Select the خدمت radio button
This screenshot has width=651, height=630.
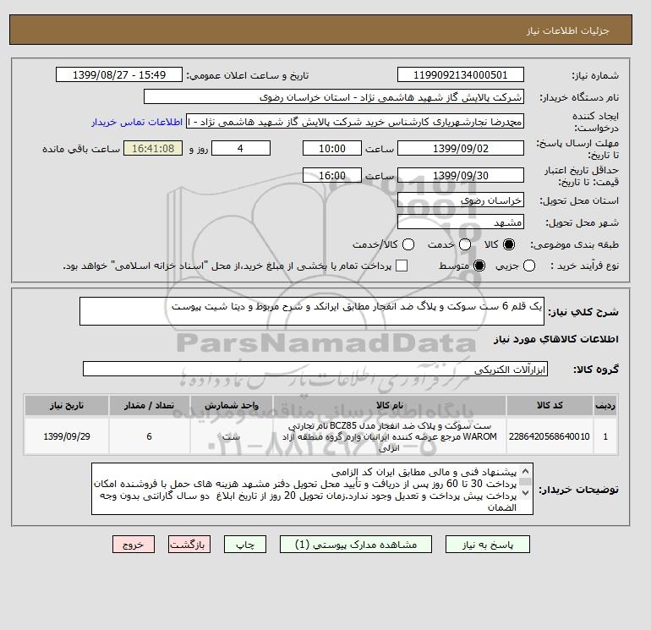(465, 244)
